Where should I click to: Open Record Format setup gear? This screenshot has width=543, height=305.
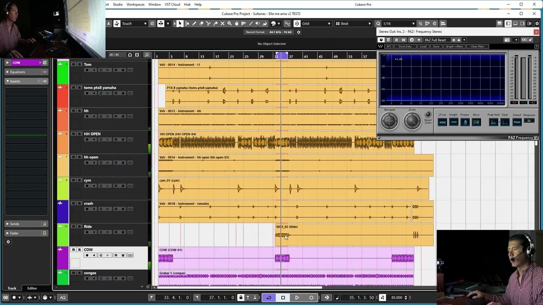point(298,32)
